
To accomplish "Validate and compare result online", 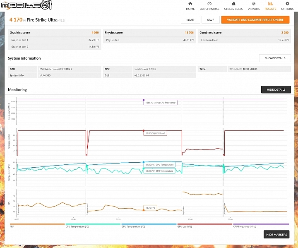I will [x=255, y=20].
